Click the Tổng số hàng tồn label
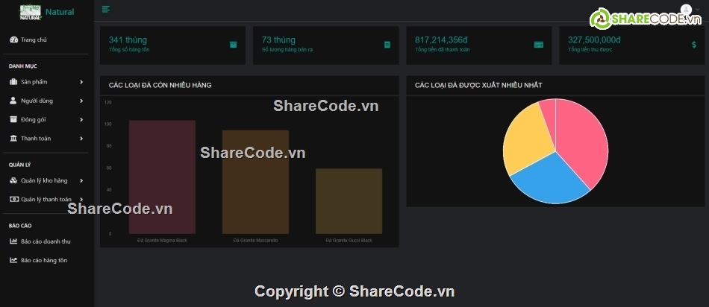This screenshot has width=709, height=307. point(129,50)
